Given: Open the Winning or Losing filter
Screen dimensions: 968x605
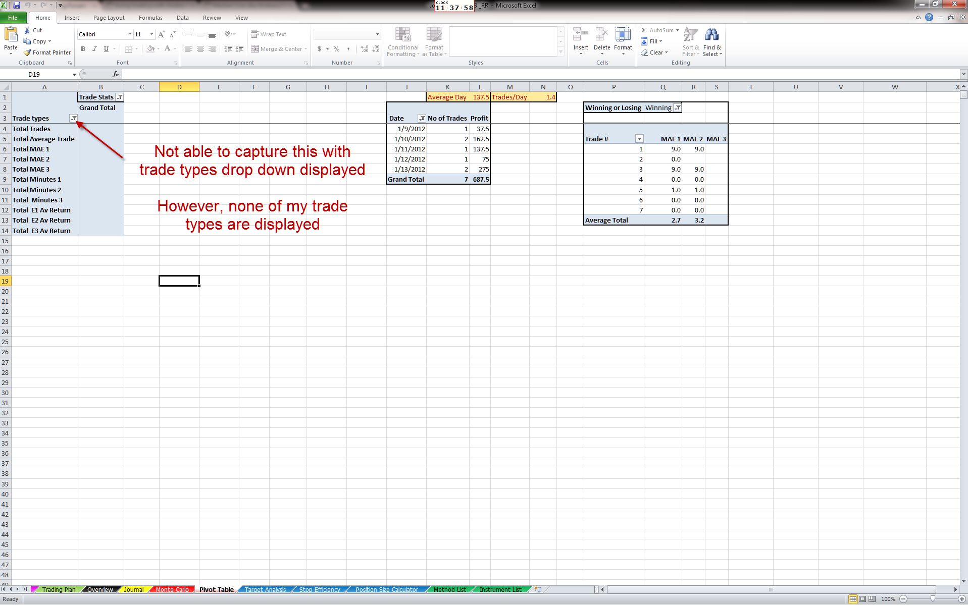Looking at the screenshot, I should [678, 107].
